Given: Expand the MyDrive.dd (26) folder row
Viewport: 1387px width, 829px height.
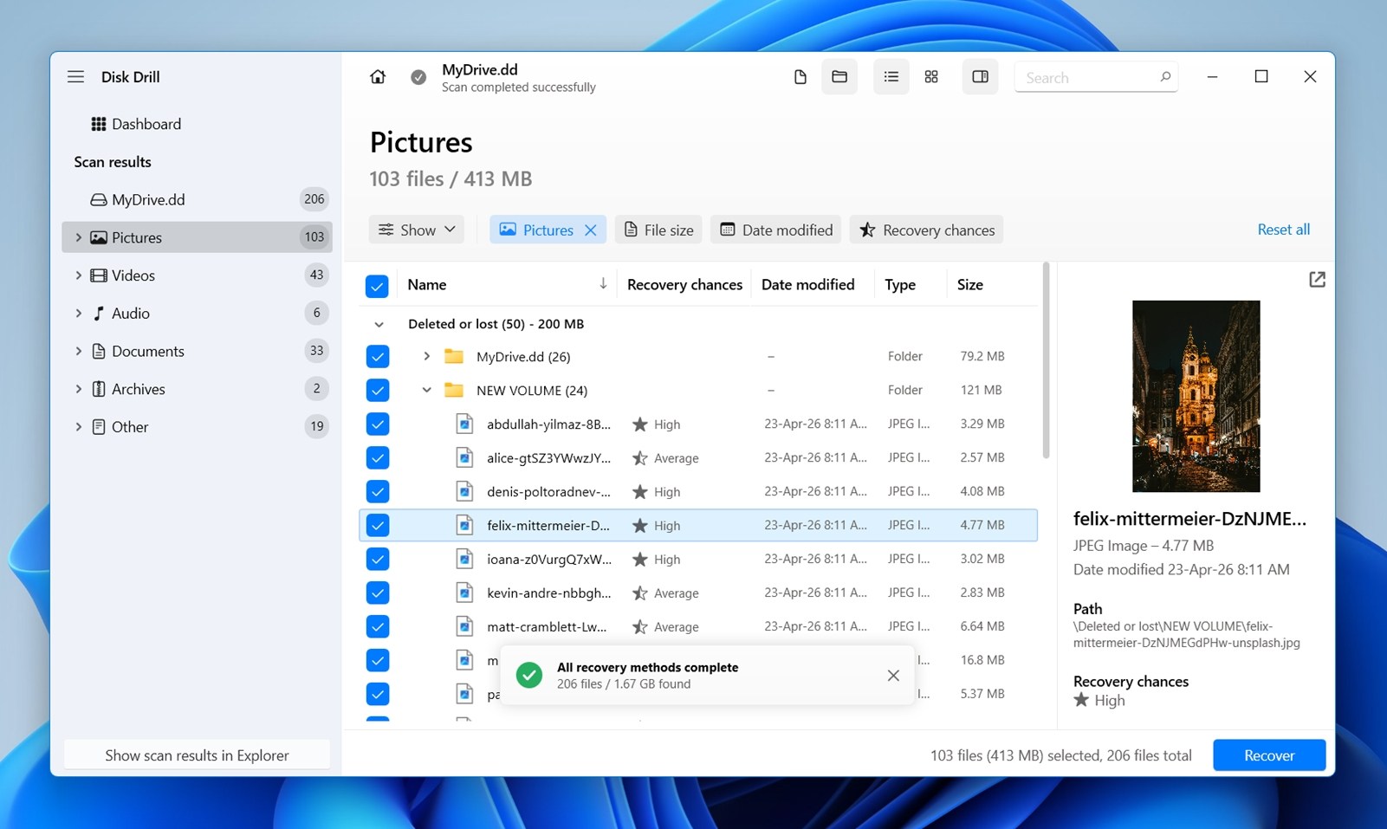Looking at the screenshot, I should pyautogui.click(x=426, y=356).
